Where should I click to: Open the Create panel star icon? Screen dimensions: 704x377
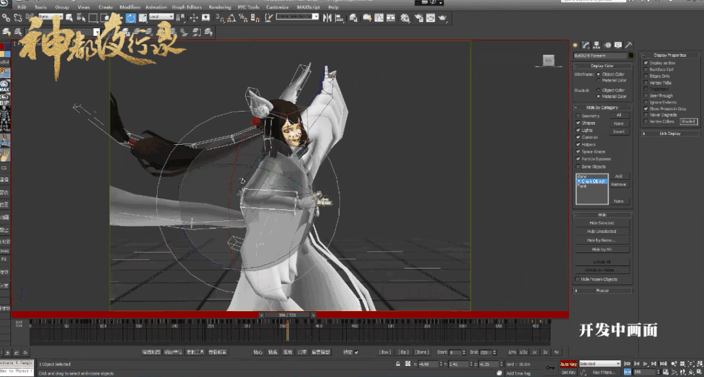[576, 45]
